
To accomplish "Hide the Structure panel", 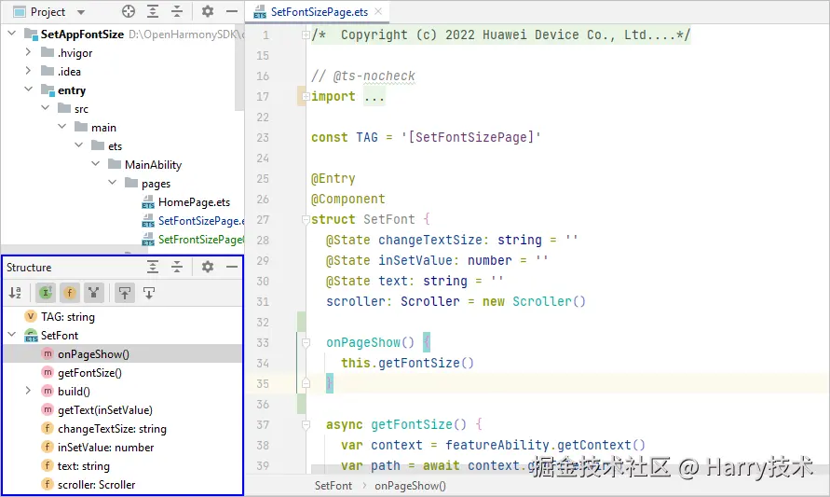I will click(232, 267).
